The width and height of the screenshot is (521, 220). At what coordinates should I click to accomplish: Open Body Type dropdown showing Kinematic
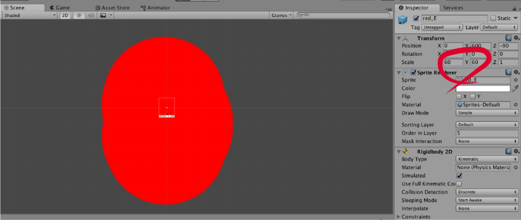pyautogui.click(x=487, y=159)
